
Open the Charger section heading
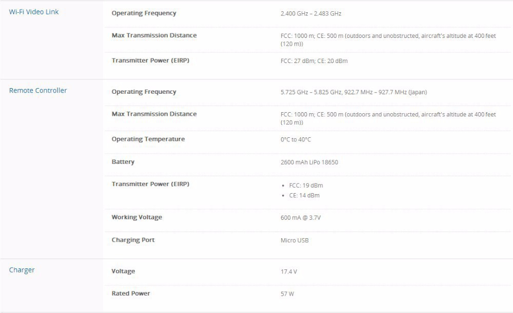pos(22,270)
